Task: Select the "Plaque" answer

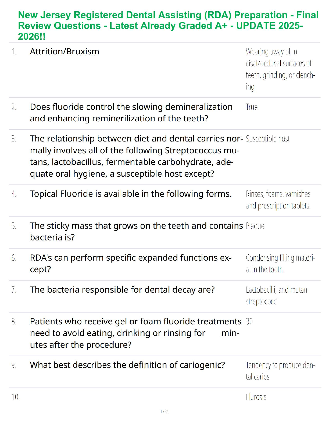Action: coord(255,226)
